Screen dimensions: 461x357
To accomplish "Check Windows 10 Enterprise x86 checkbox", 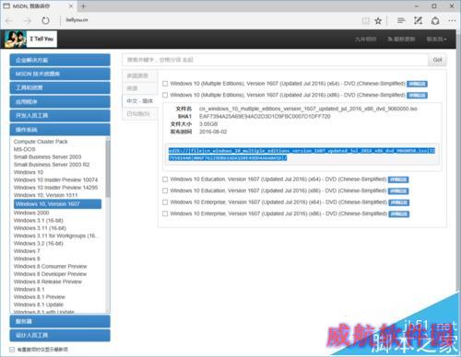I will click(165, 213).
